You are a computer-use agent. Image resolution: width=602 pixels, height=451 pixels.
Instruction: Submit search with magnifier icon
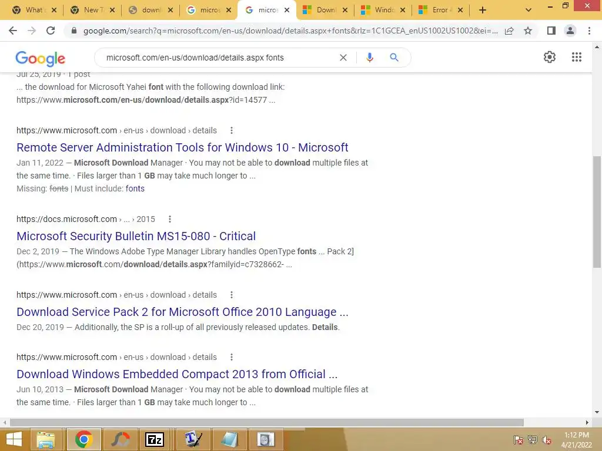click(394, 58)
